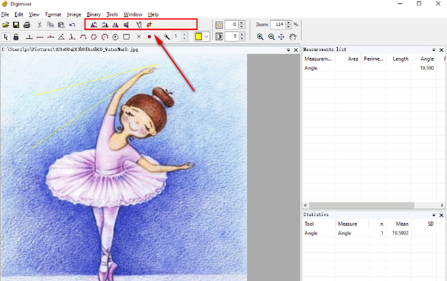This screenshot has width=447, height=281.
Task: Select the red Marker dot tool
Action: click(x=149, y=37)
